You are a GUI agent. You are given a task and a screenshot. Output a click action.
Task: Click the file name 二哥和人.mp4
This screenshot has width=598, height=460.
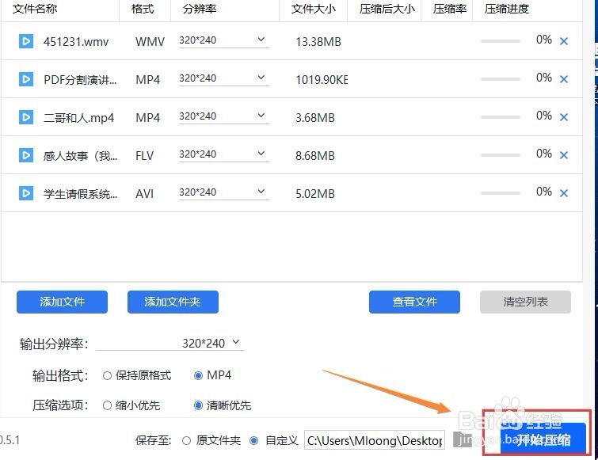point(79,118)
